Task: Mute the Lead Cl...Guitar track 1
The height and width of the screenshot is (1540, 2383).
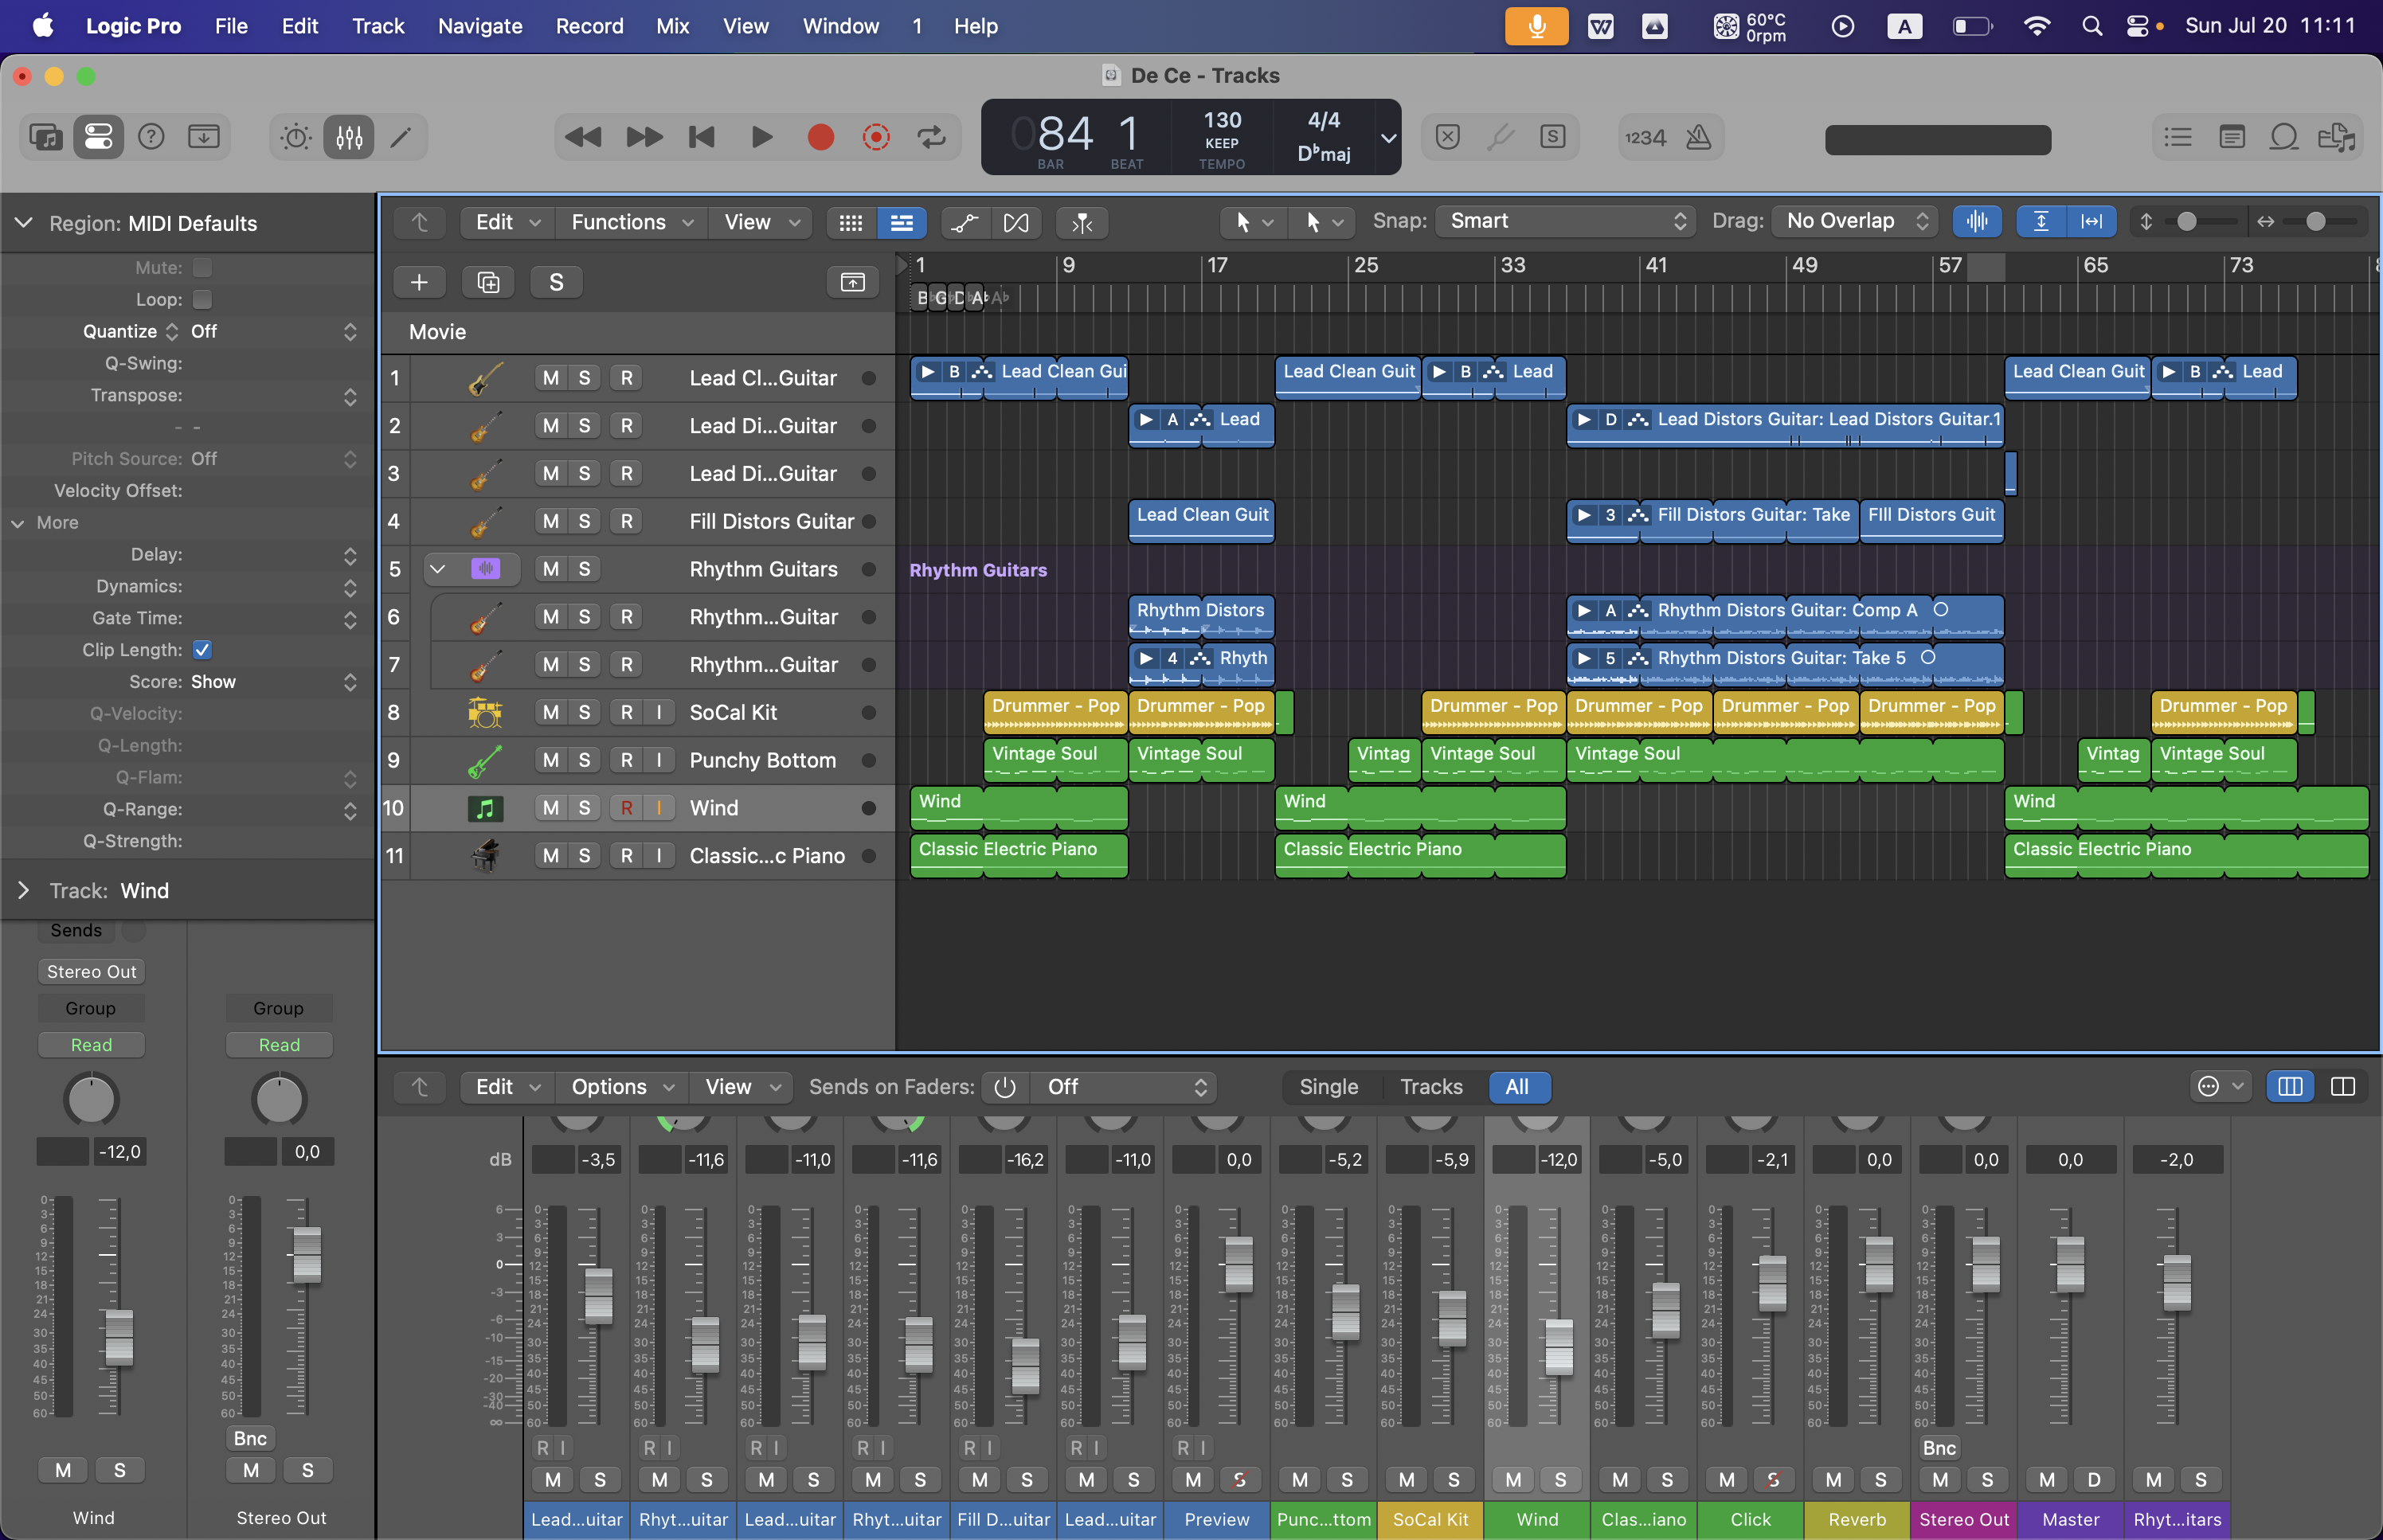Action: (551, 378)
